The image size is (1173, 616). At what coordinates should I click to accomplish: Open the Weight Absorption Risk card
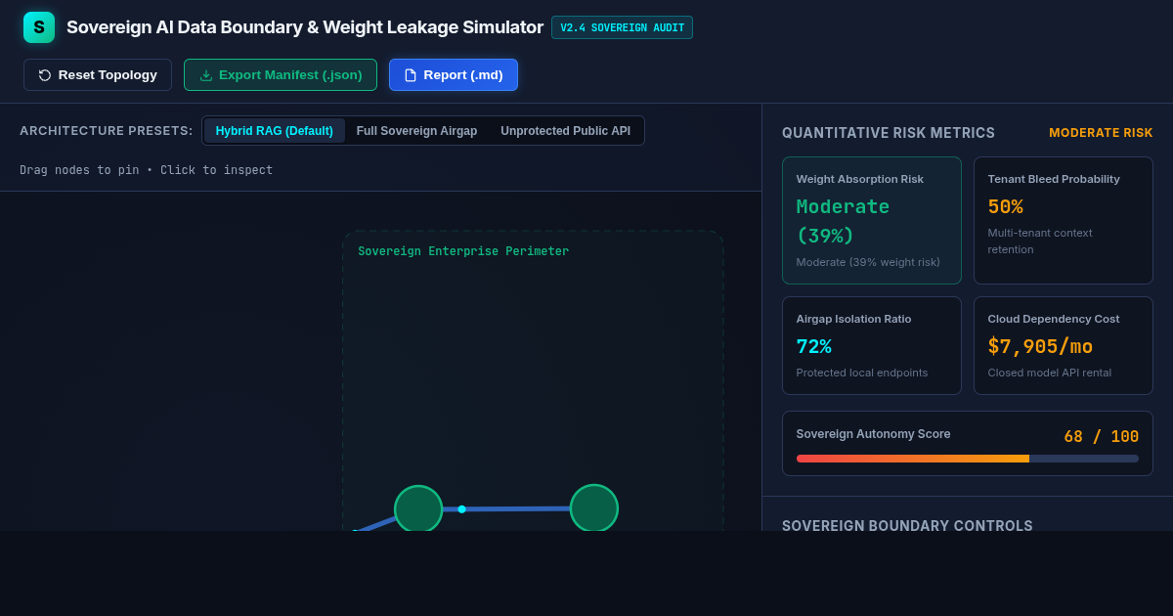tap(872, 220)
